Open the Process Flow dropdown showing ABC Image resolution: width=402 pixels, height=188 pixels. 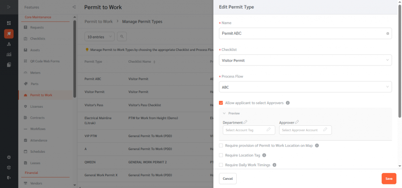point(305,87)
